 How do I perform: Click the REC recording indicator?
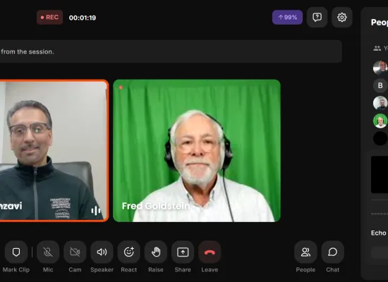click(50, 18)
